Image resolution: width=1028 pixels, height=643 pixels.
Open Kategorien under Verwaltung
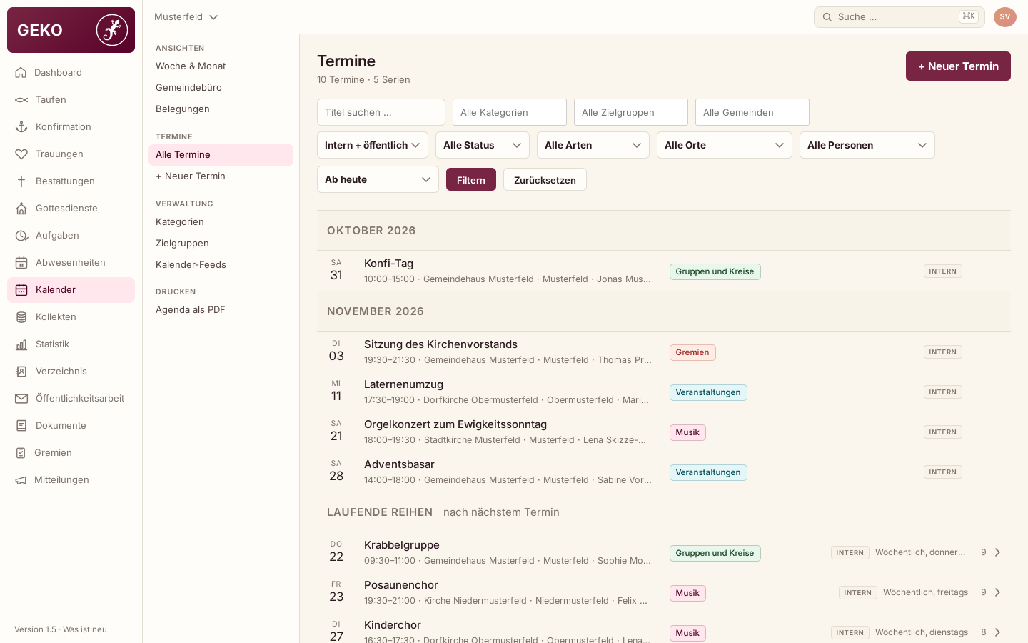point(221,221)
